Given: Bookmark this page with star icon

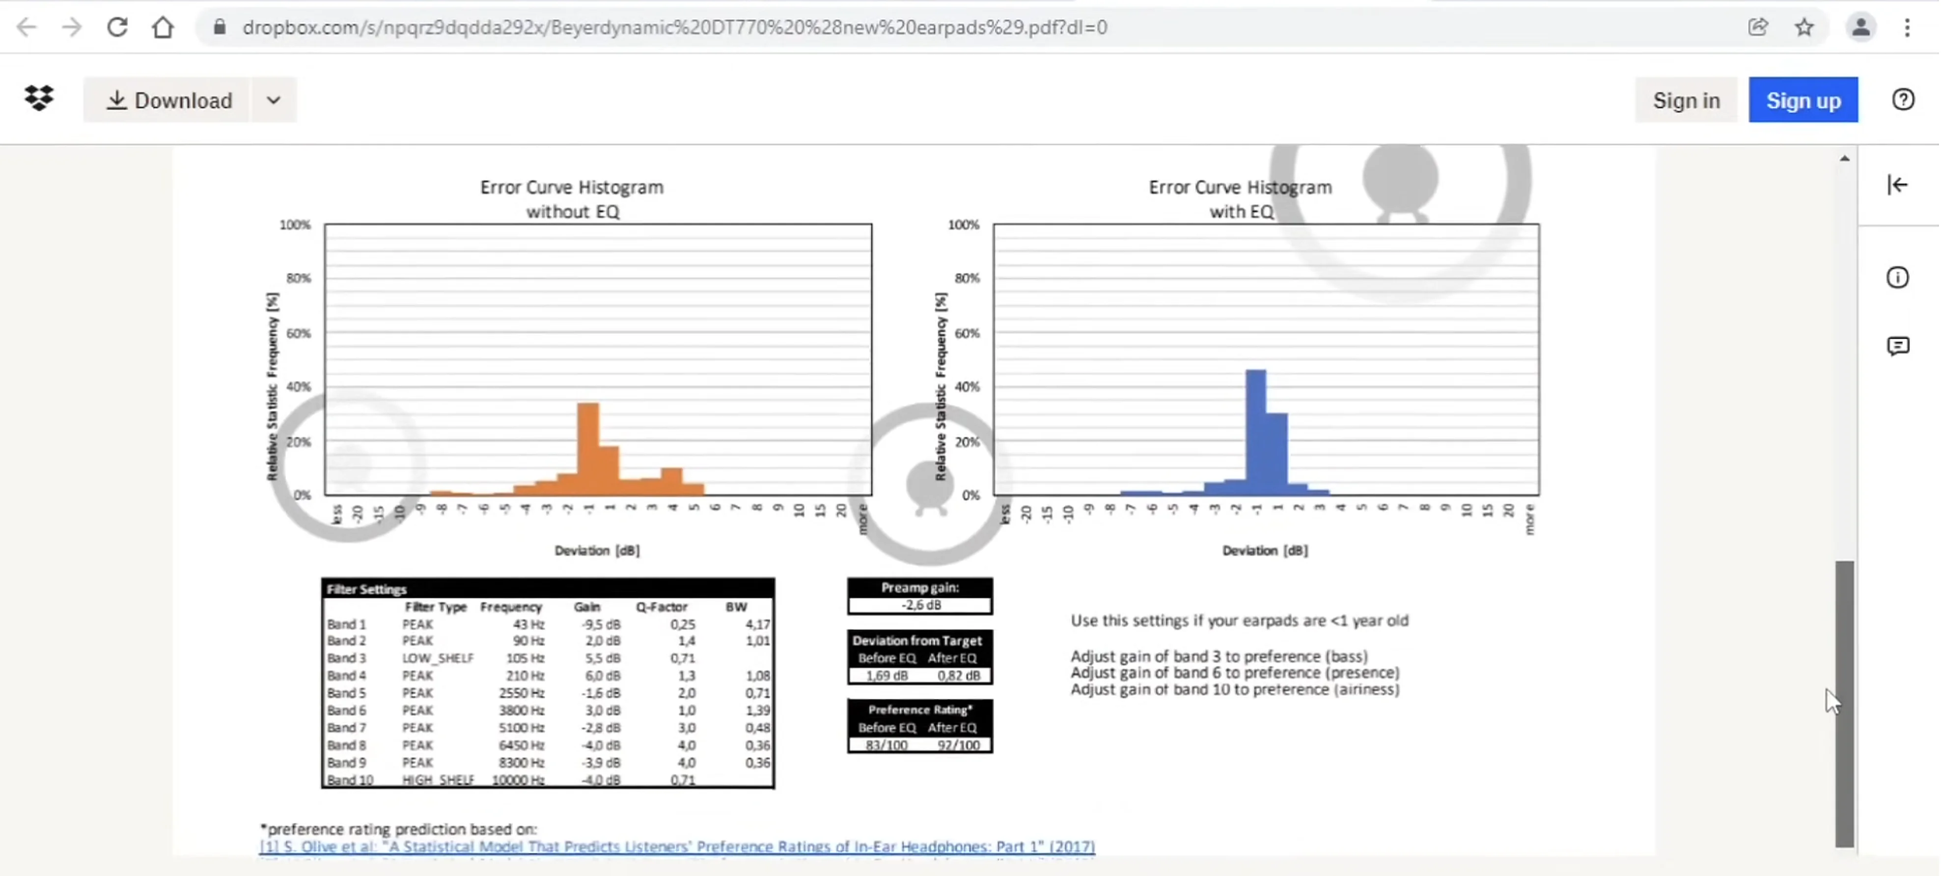Looking at the screenshot, I should 1804,28.
